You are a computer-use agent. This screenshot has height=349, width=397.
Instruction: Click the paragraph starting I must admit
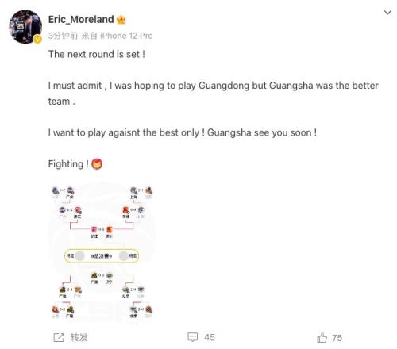[x=213, y=94]
